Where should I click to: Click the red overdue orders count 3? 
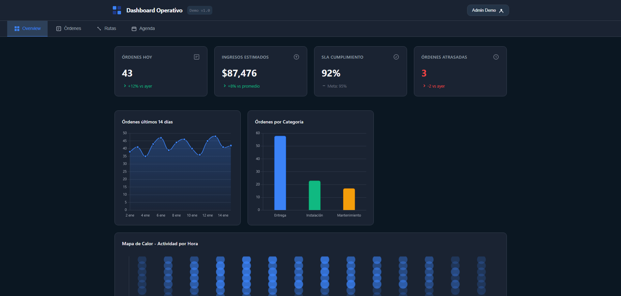424,73
